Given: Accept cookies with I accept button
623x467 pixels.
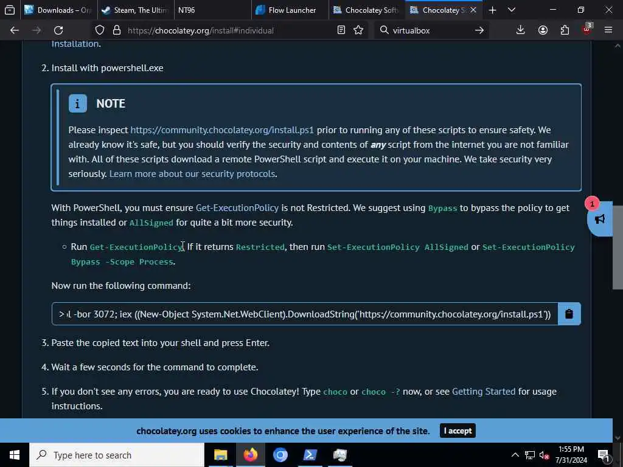Looking at the screenshot, I should coord(458,431).
